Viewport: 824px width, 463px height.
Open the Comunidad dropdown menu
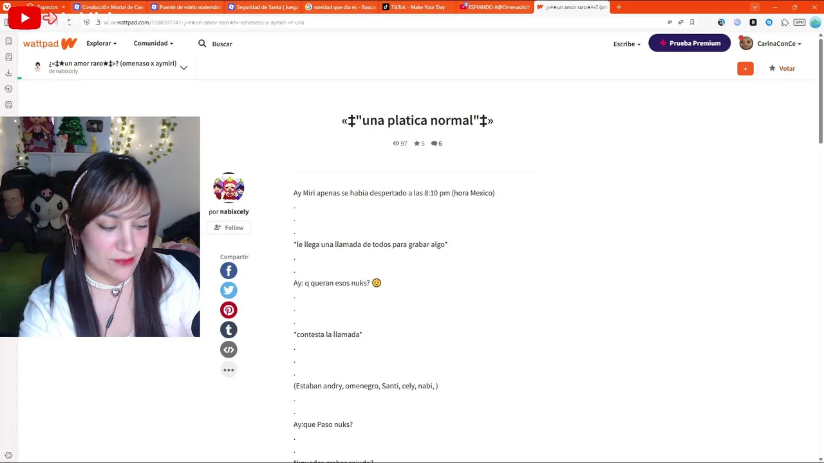pos(153,43)
